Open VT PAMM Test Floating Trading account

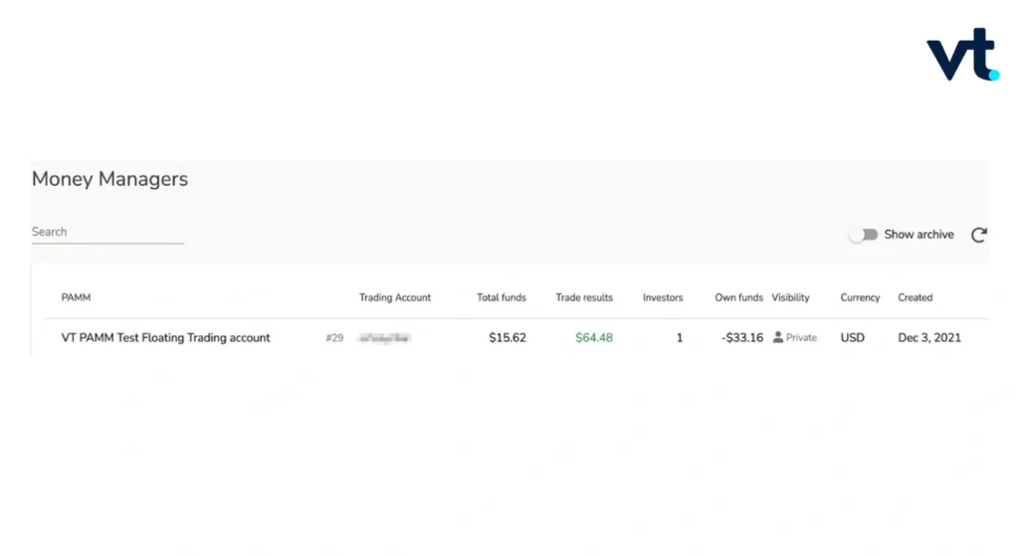[166, 338]
